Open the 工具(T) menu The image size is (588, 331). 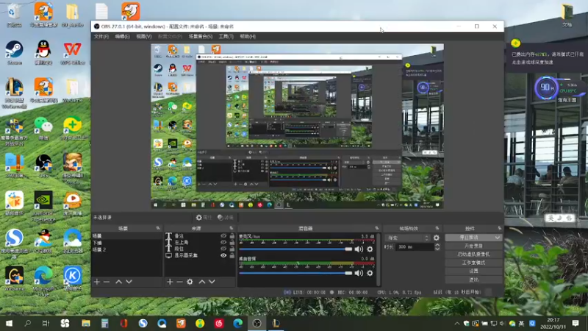pos(226,36)
